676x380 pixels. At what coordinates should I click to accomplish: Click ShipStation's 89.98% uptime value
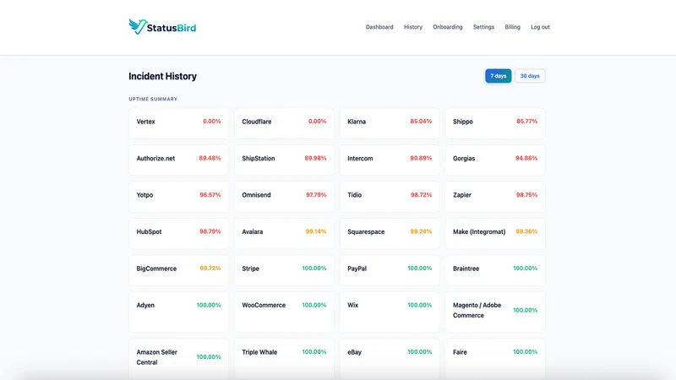(315, 158)
